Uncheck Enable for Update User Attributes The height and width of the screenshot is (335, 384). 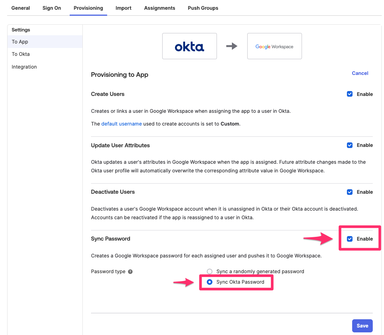(350, 145)
